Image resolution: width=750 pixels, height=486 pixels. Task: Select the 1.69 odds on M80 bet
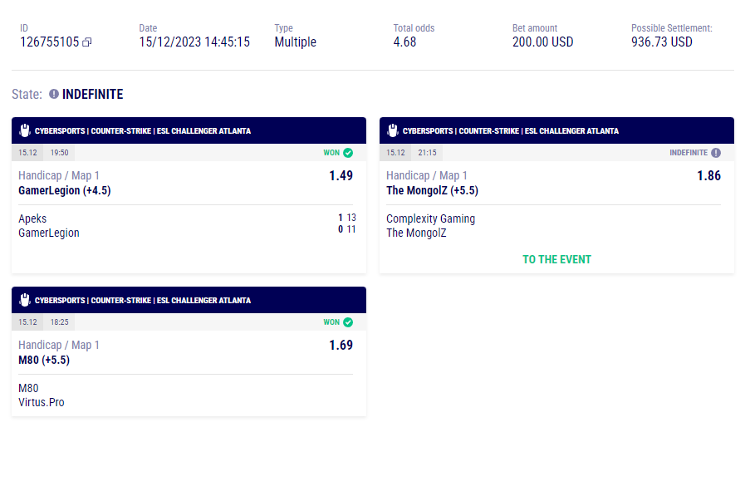click(x=341, y=345)
